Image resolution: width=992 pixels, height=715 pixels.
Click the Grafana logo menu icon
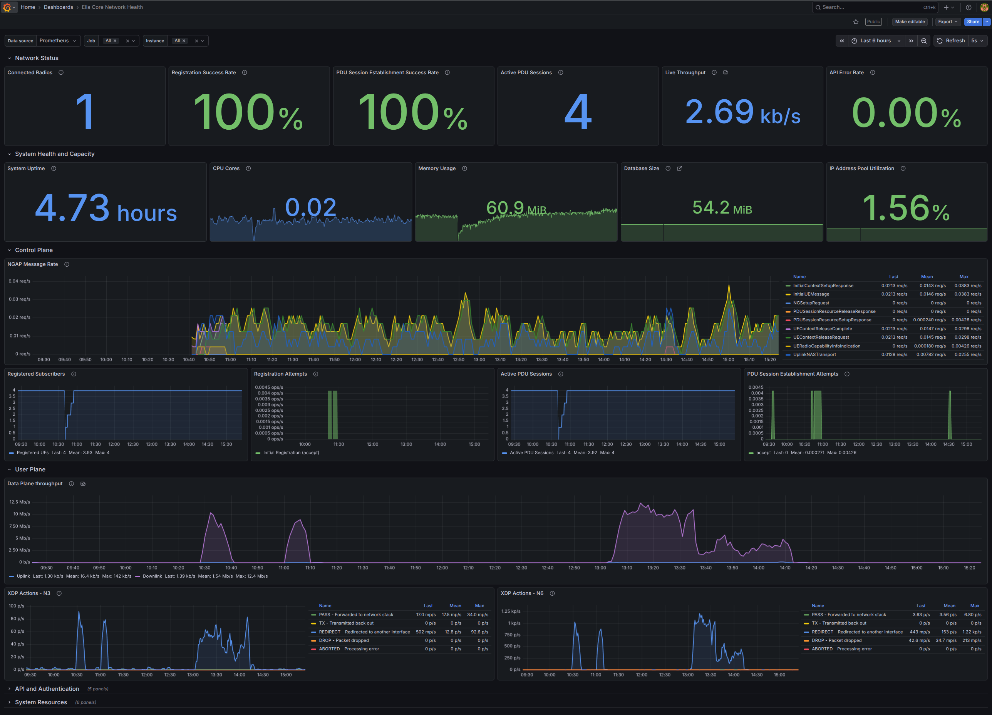click(x=7, y=7)
